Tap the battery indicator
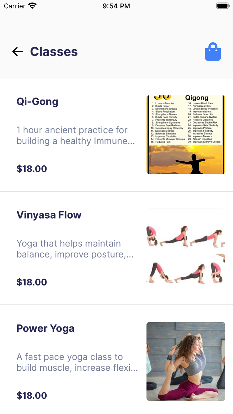233x414 pixels. point(222,5)
